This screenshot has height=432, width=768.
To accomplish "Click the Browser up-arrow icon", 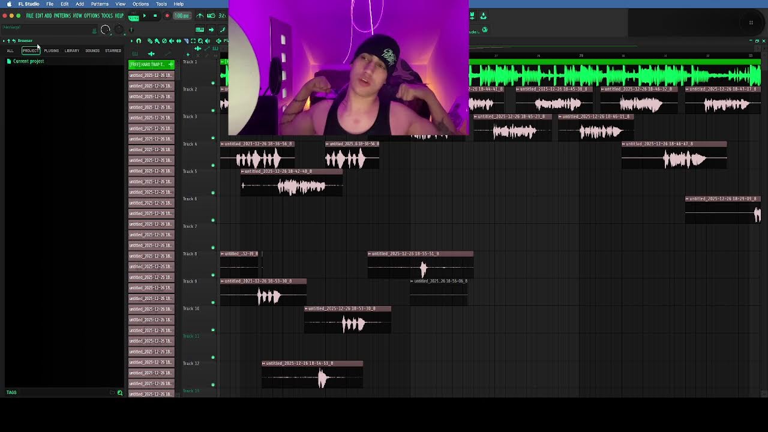I will pyautogui.click(x=8, y=41).
